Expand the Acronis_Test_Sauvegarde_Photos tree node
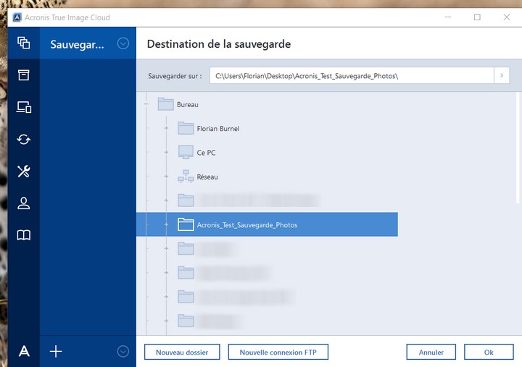The height and width of the screenshot is (367, 522). pyautogui.click(x=166, y=224)
